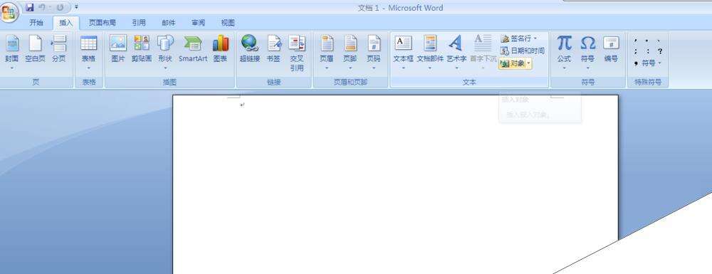Insert a 图表 chart

pyautogui.click(x=220, y=49)
